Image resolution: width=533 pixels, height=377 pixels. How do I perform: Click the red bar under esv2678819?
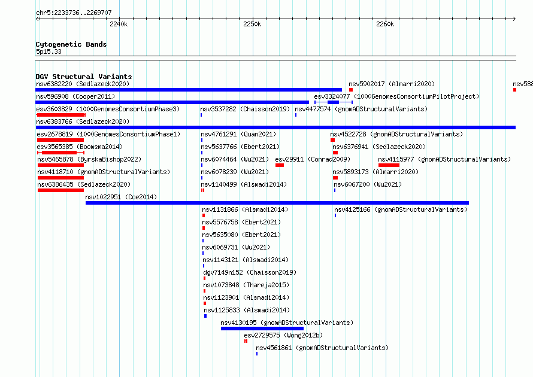click(60, 140)
